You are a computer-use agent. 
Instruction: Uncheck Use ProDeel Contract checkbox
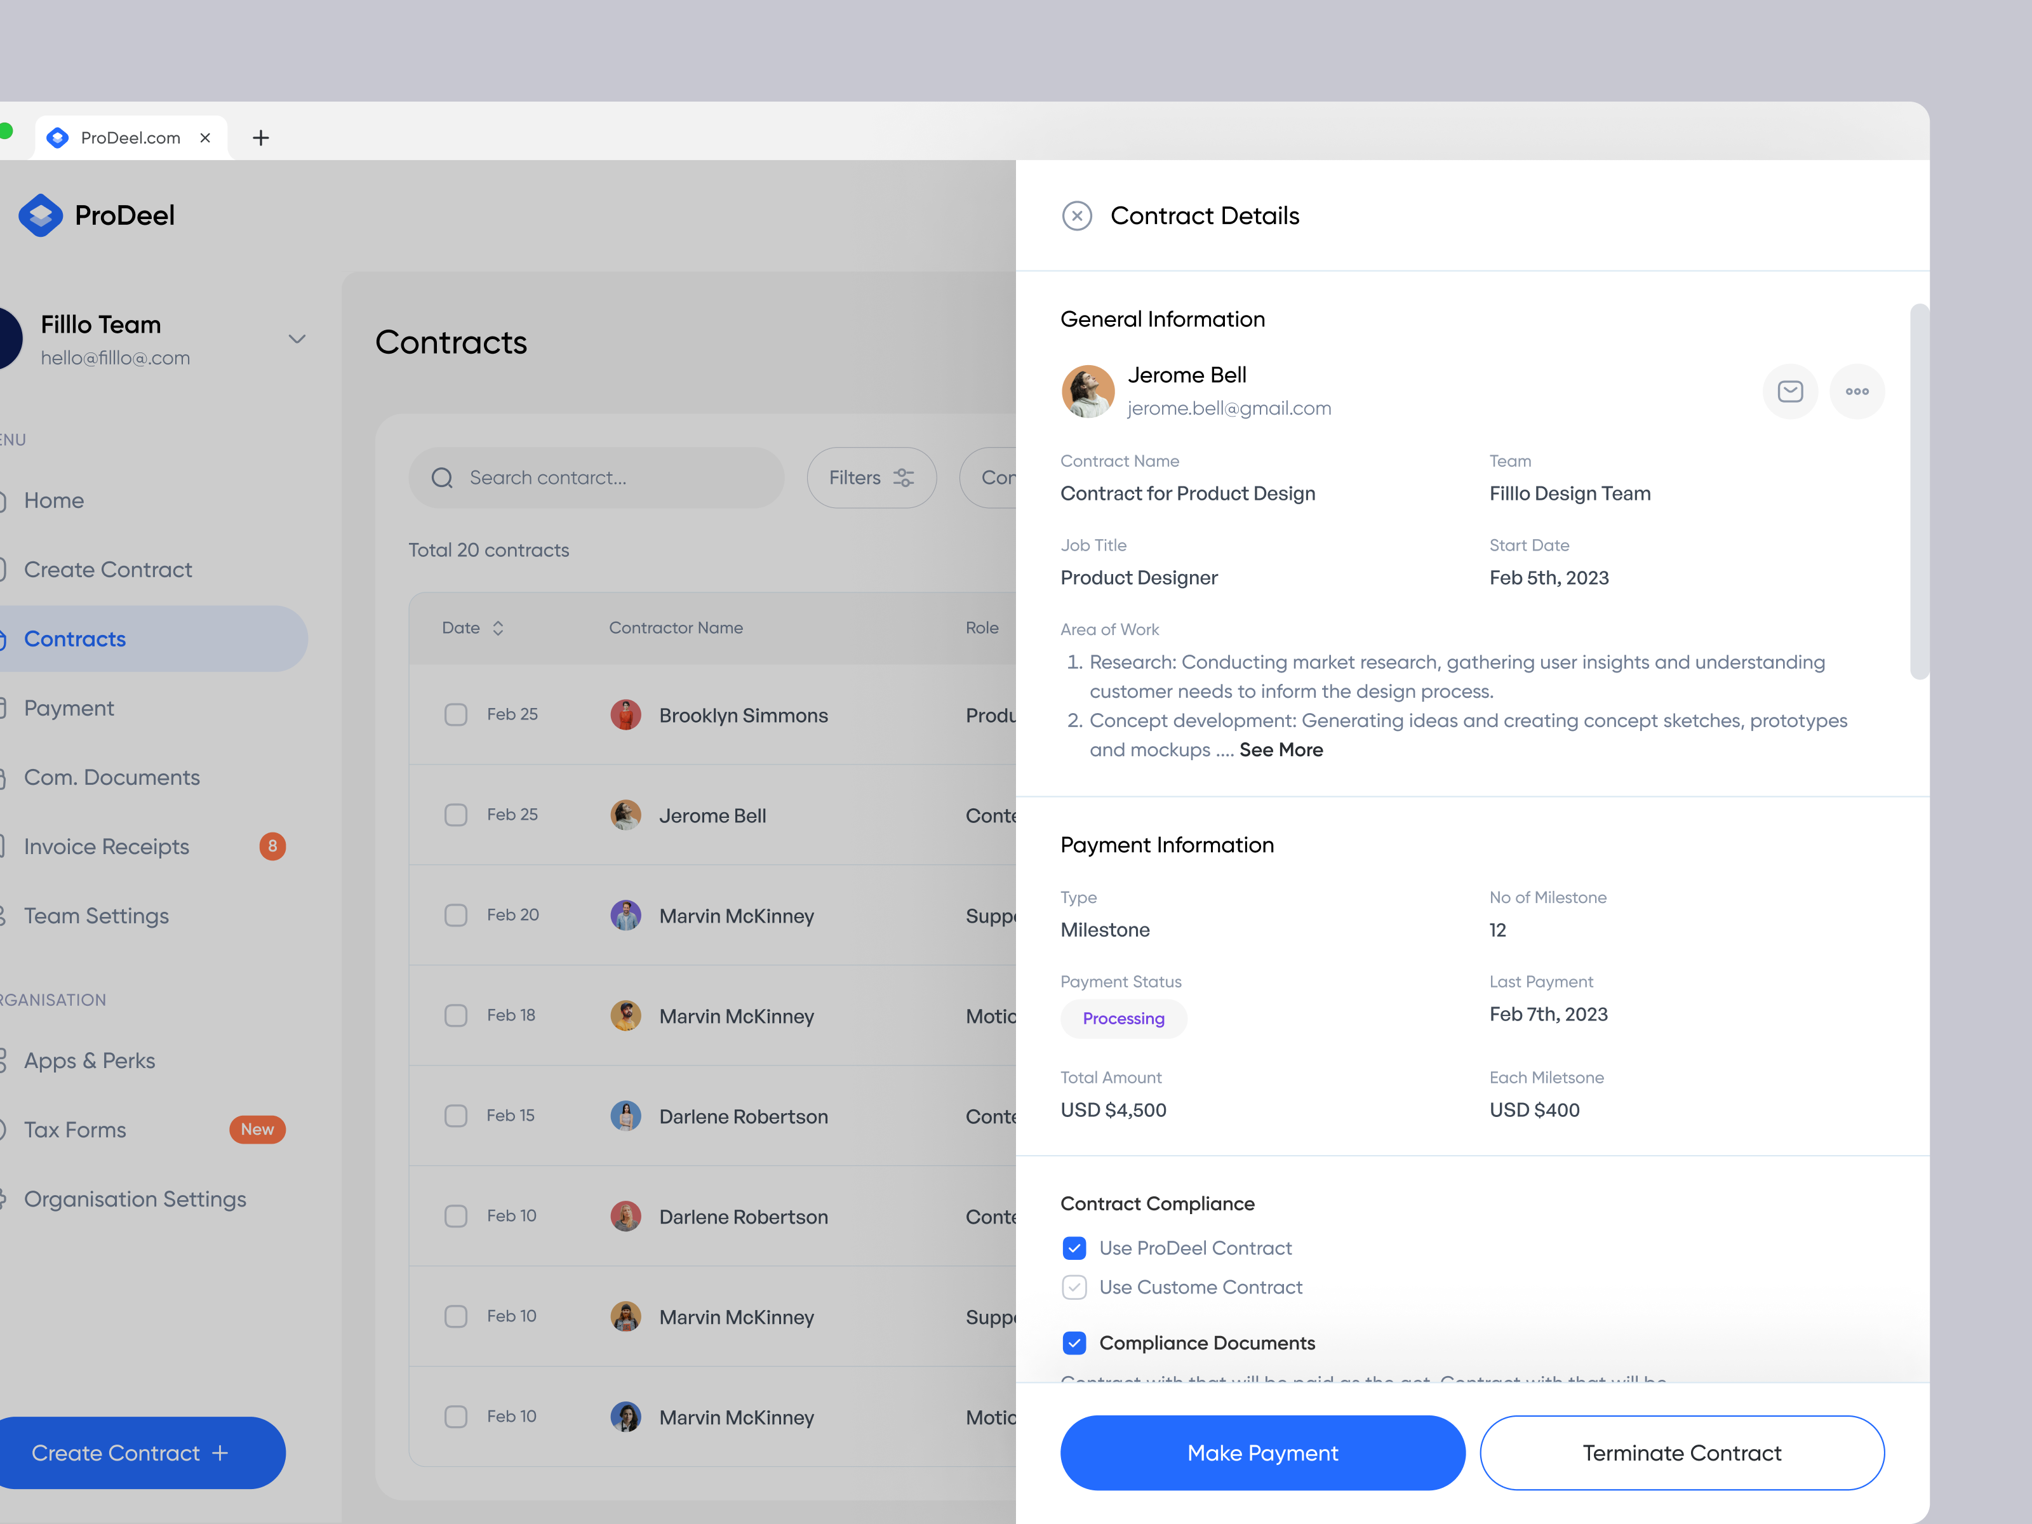1074,1248
